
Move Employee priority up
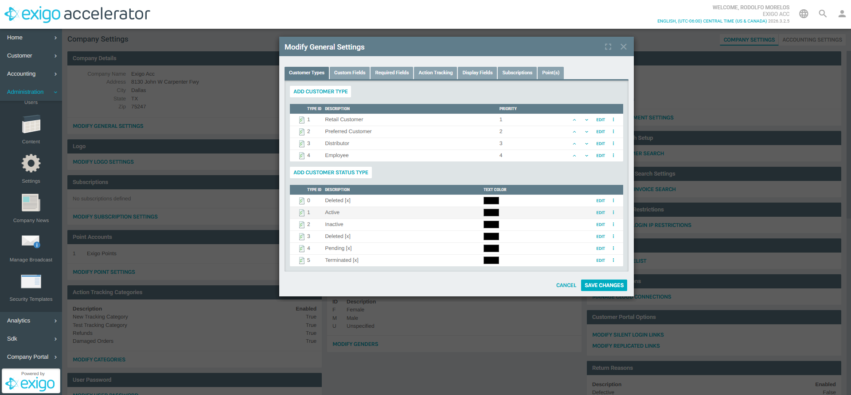pyautogui.click(x=574, y=156)
